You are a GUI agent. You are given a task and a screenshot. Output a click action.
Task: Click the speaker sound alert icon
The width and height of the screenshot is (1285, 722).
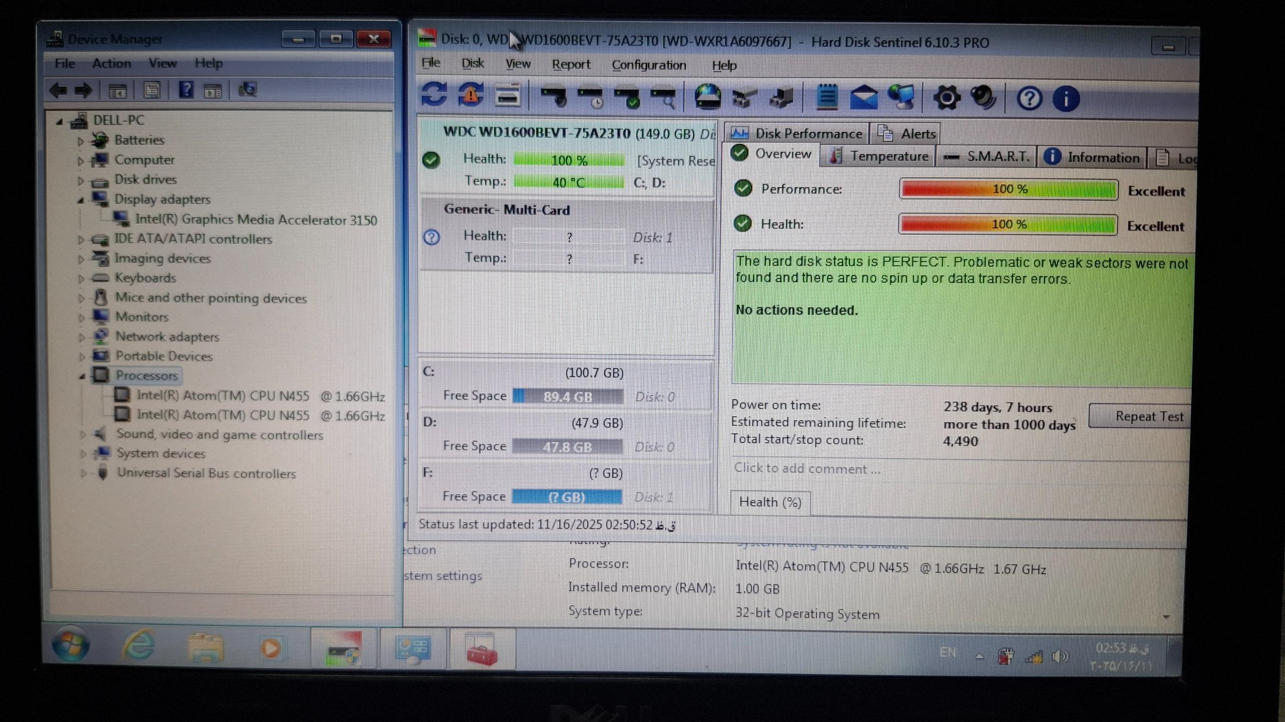click(983, 98)
